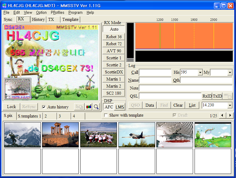Click the Call input field
Screen dimensions: 236x178
[155, 72]
